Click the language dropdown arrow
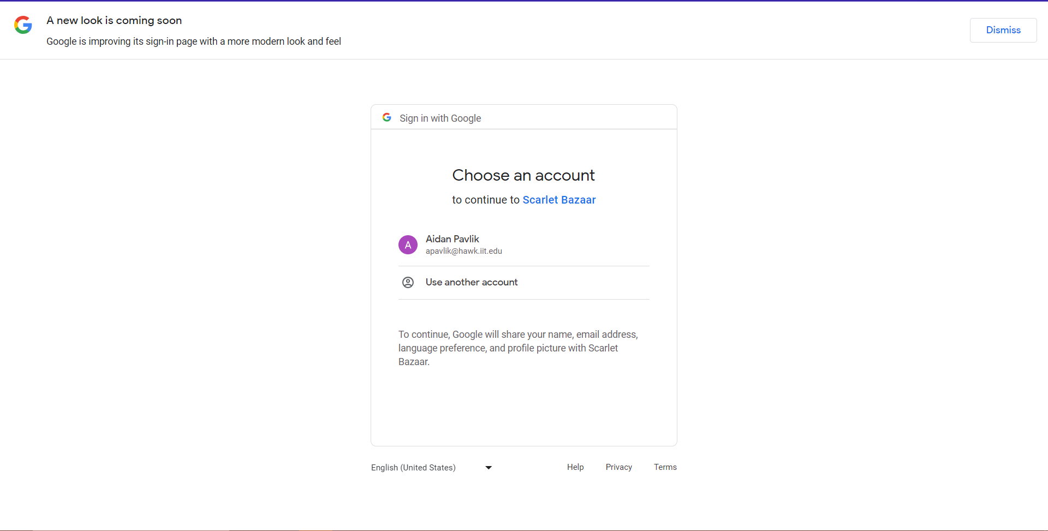1048x531 pixels. pyautogui.click(x=489, y=468)
